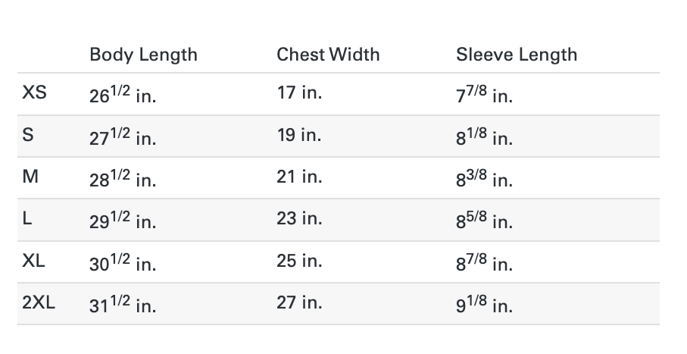Click the 26 1/2 in. body length cell
Screen dimensions: 687x354
point(123,95)
